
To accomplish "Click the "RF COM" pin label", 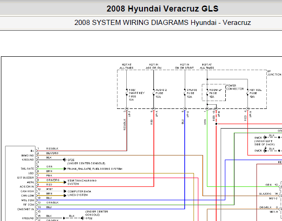I will click(x=29, y=205).
